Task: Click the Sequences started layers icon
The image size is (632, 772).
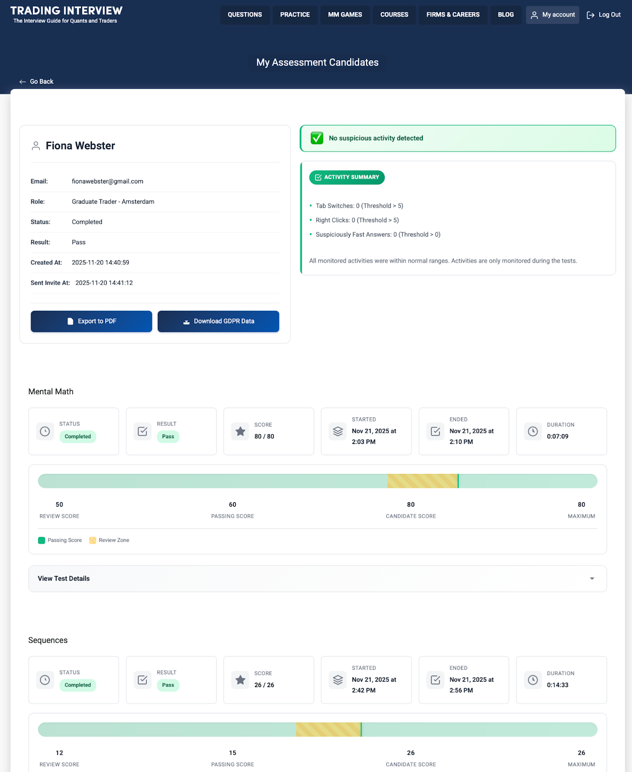Action: [x=338, y=680]
